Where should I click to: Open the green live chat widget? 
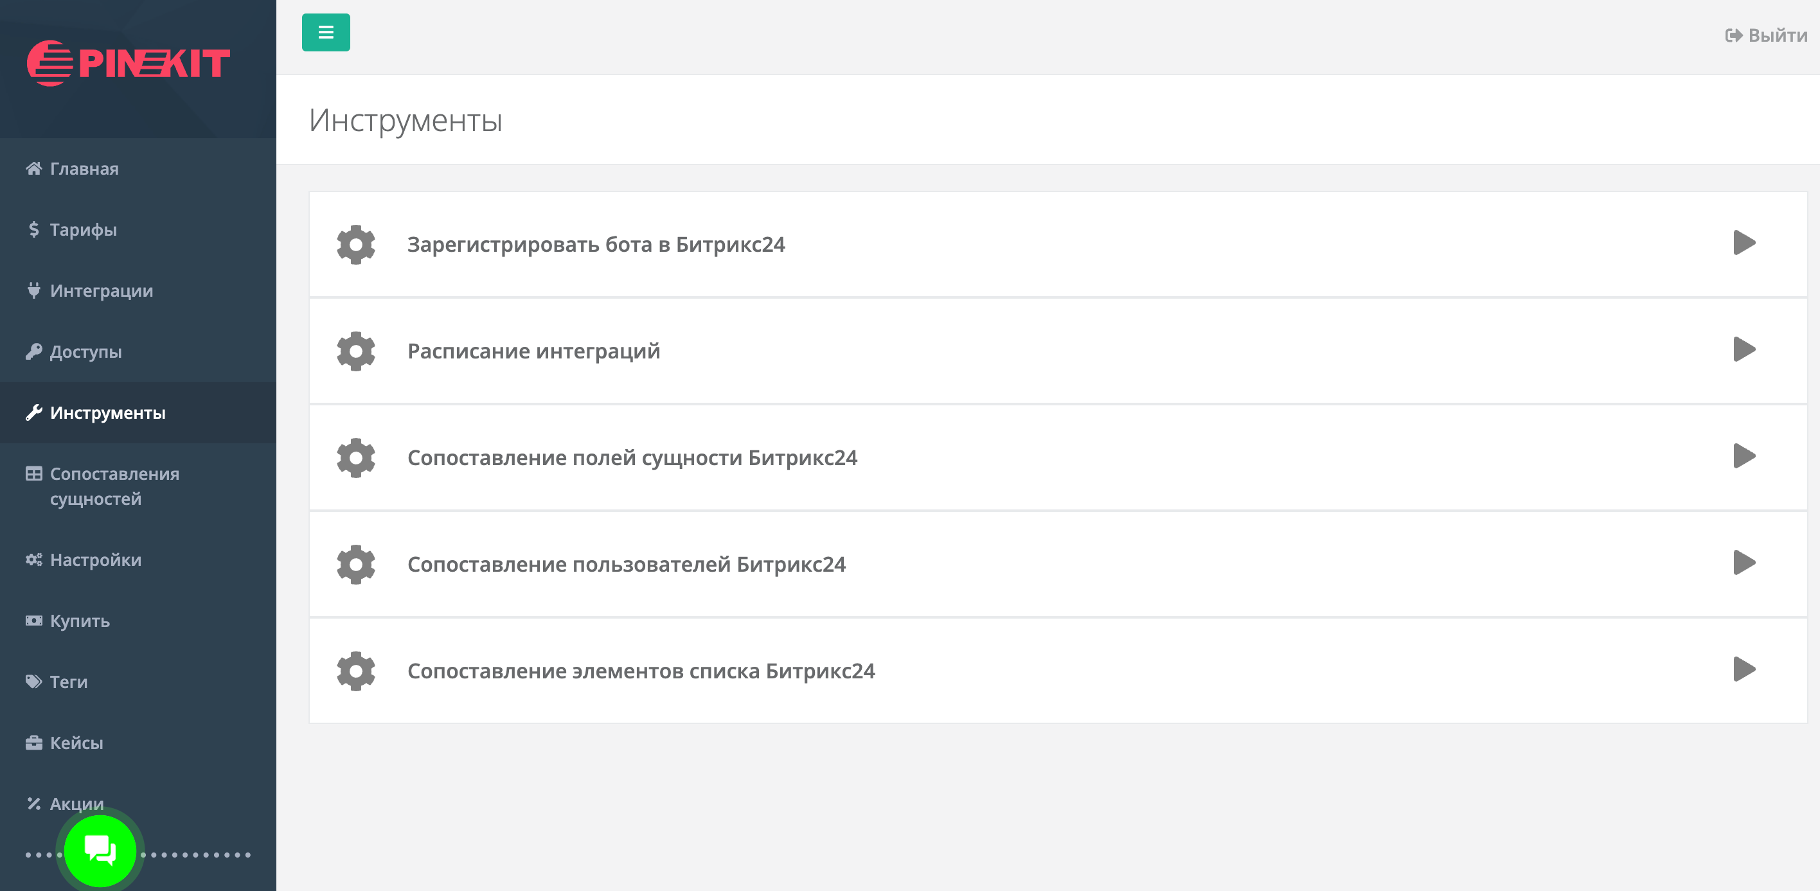pos(100,850)
